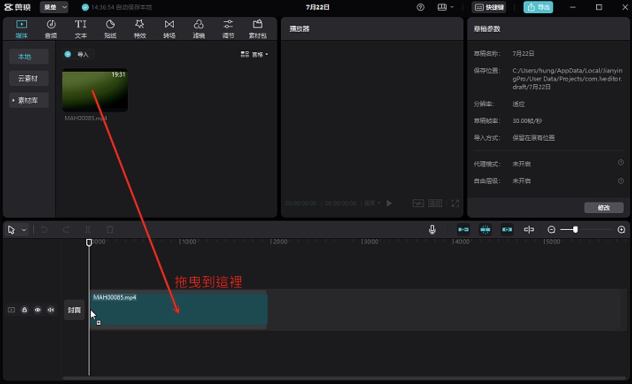Hide the video track with the eye icon
Image resolution: width=632 pixels, height=384 pixels.
point(38,310)
